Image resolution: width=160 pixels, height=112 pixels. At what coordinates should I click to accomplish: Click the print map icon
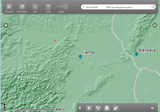pos(107,108)
